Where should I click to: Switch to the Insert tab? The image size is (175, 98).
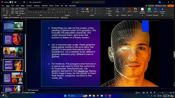click(x=13, y=6)
